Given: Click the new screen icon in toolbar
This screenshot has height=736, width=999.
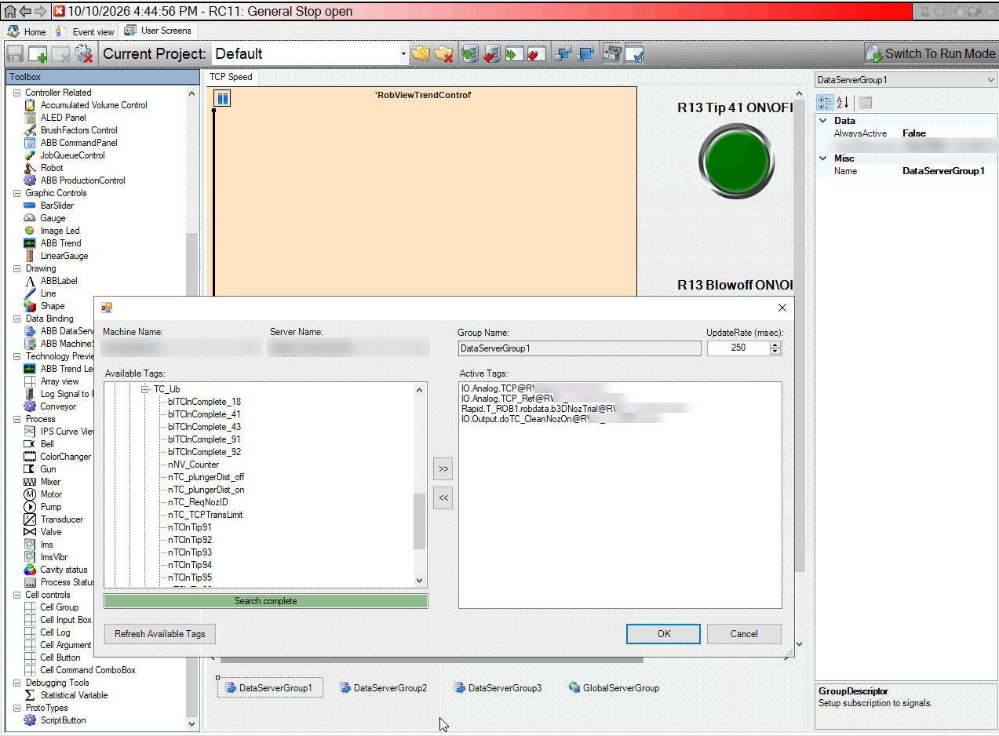Looking at the screenshot, I should [38, 54].
